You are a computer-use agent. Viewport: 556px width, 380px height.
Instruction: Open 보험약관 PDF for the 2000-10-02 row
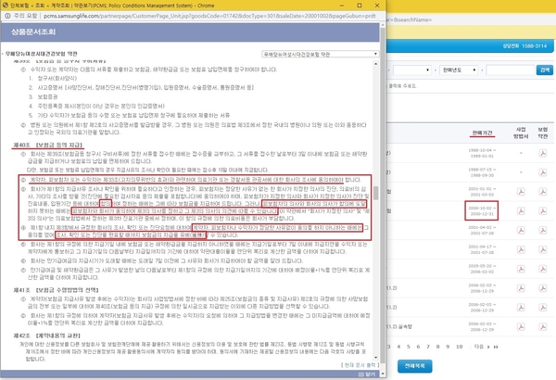[542, 210]
